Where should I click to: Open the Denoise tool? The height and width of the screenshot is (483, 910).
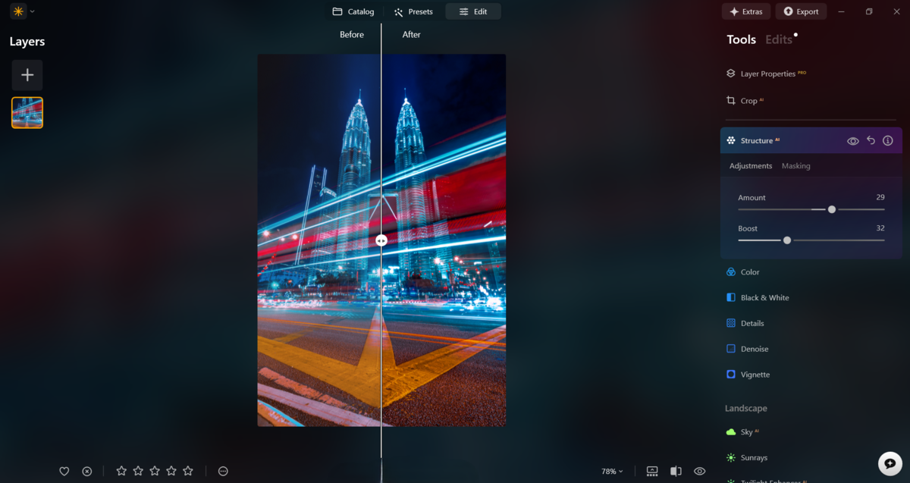[x=755, y=349]
